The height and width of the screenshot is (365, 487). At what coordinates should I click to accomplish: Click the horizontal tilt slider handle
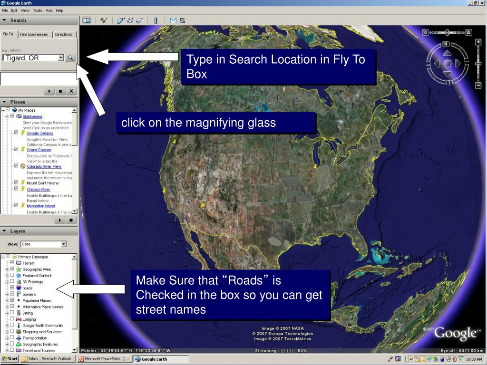click(447, 32)
